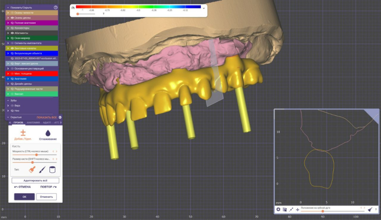Choose the thin pointed brush type
This screenshot has width=381, height=220.
click(x=42, y=170)
